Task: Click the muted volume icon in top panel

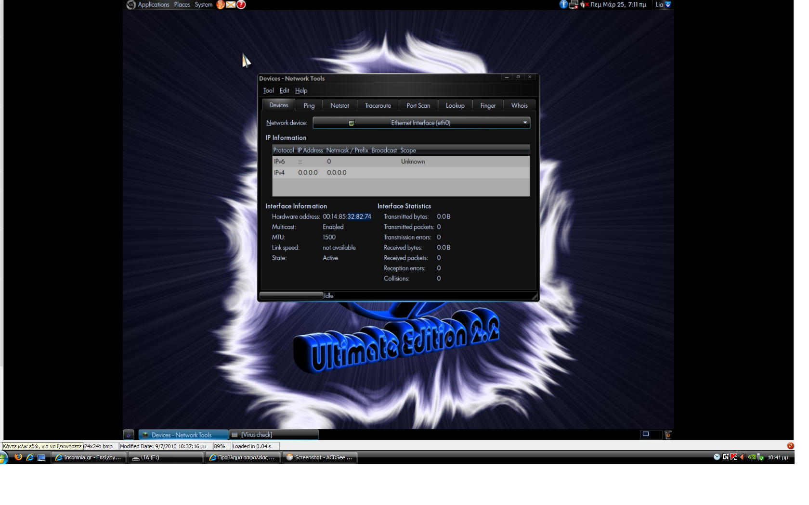Action: 584,5
